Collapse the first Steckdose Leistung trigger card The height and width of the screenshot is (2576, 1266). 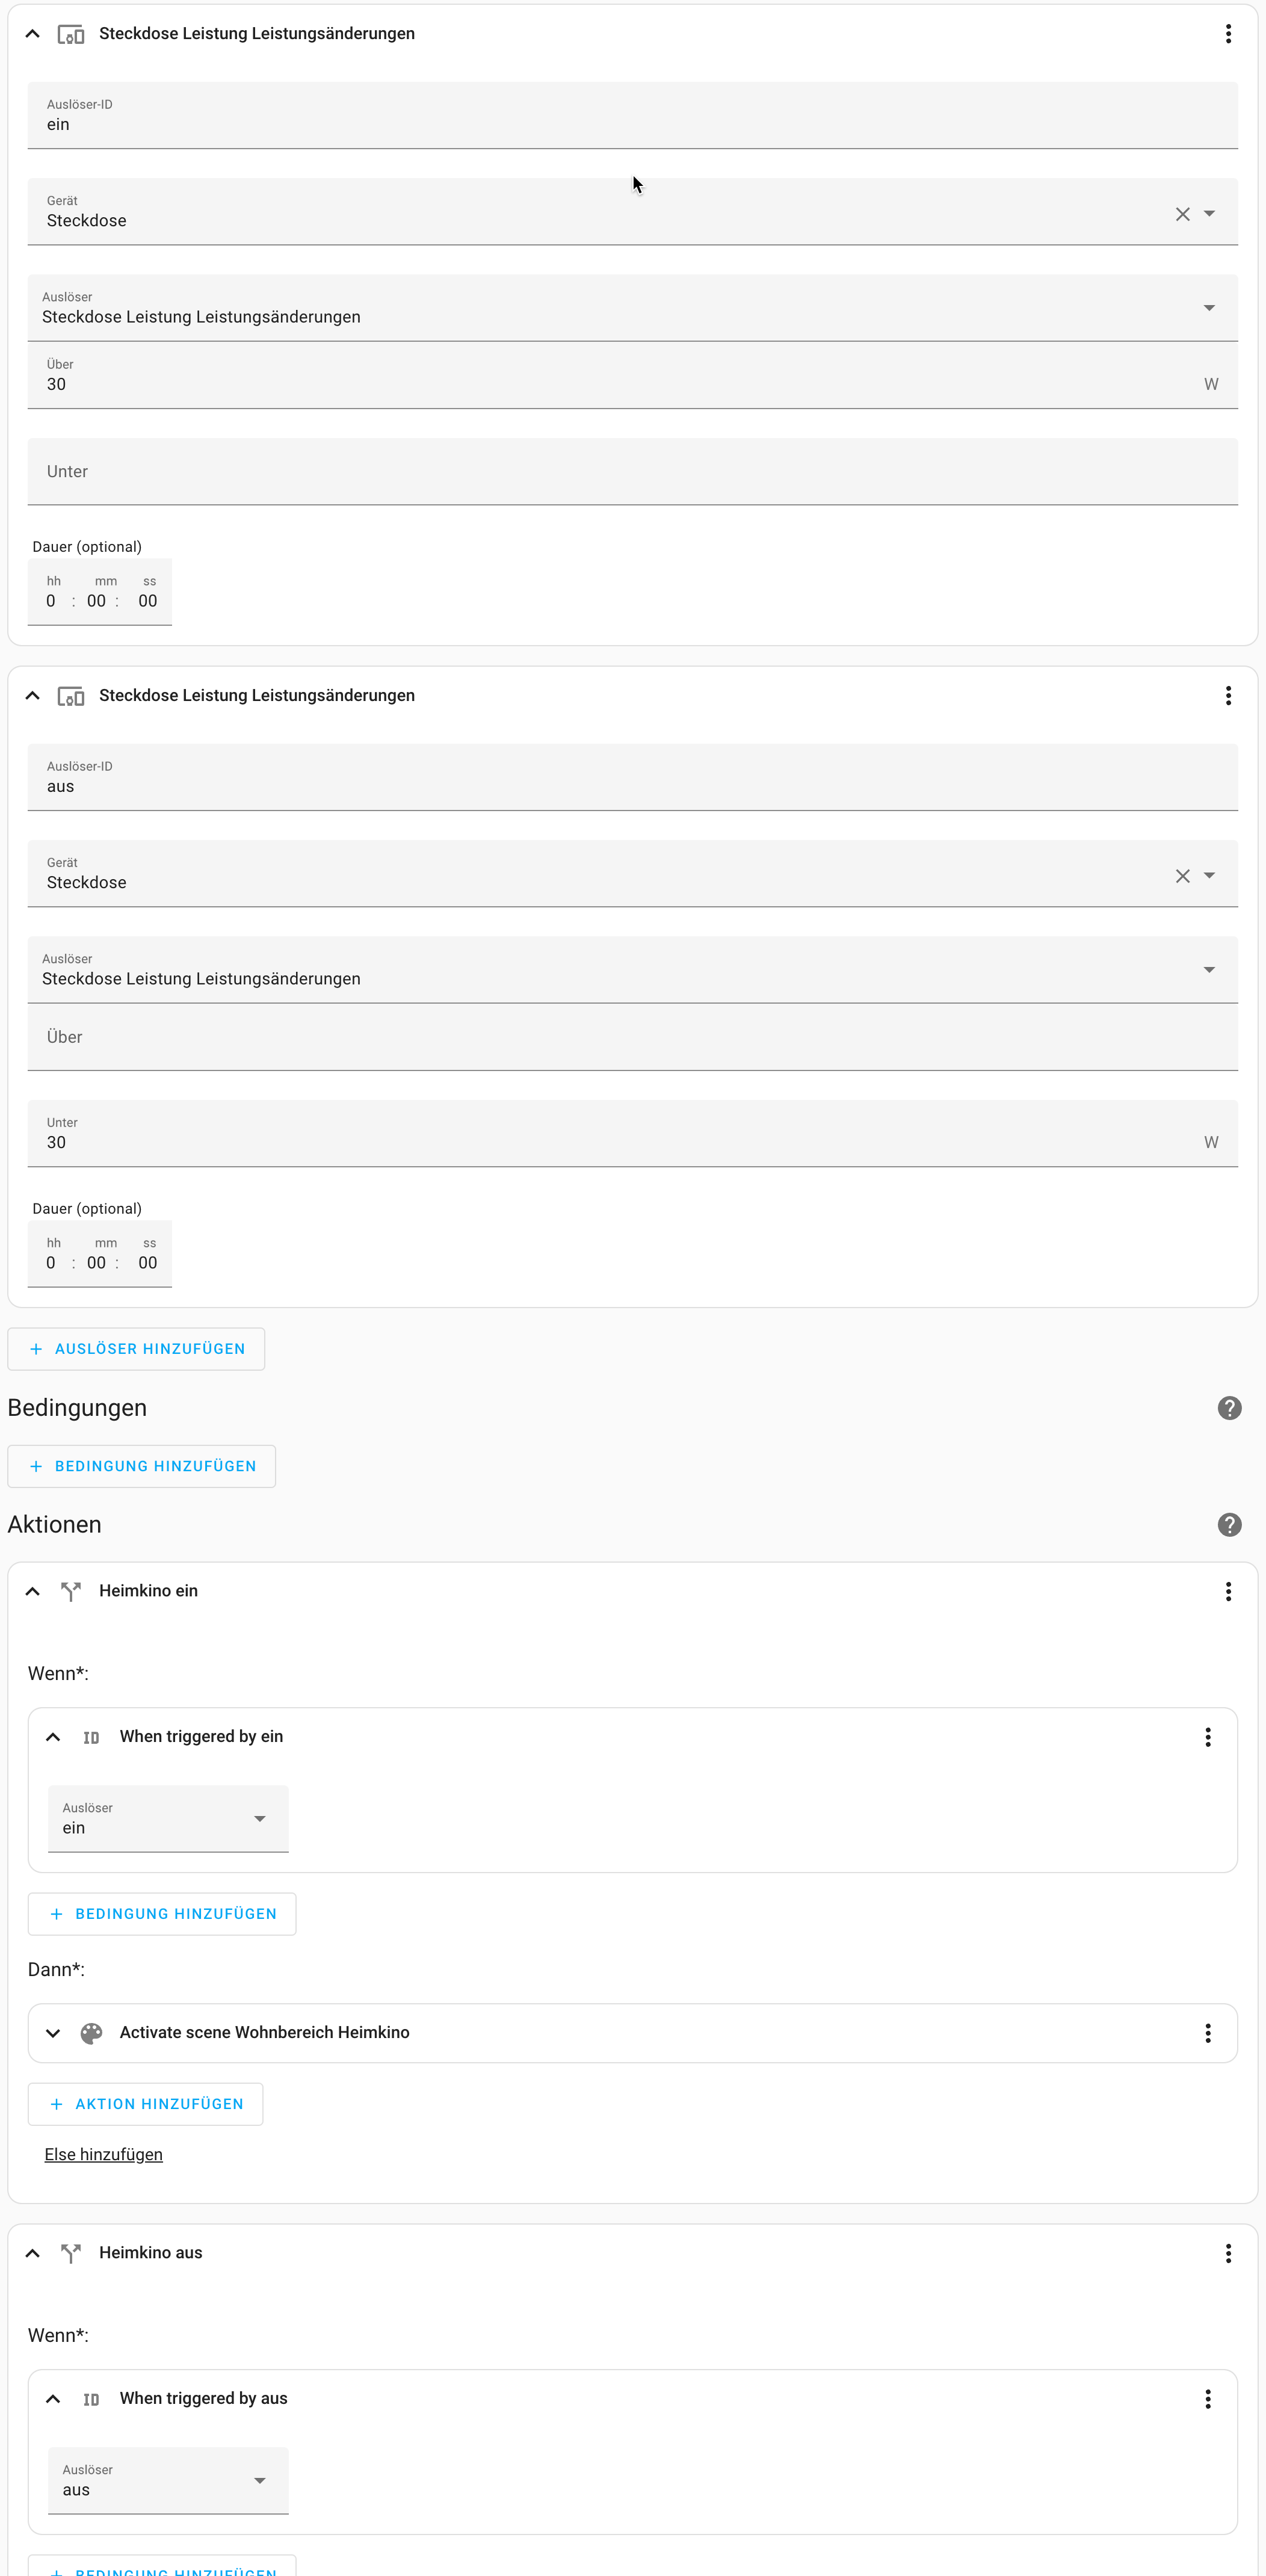click(x=33, y=34)
